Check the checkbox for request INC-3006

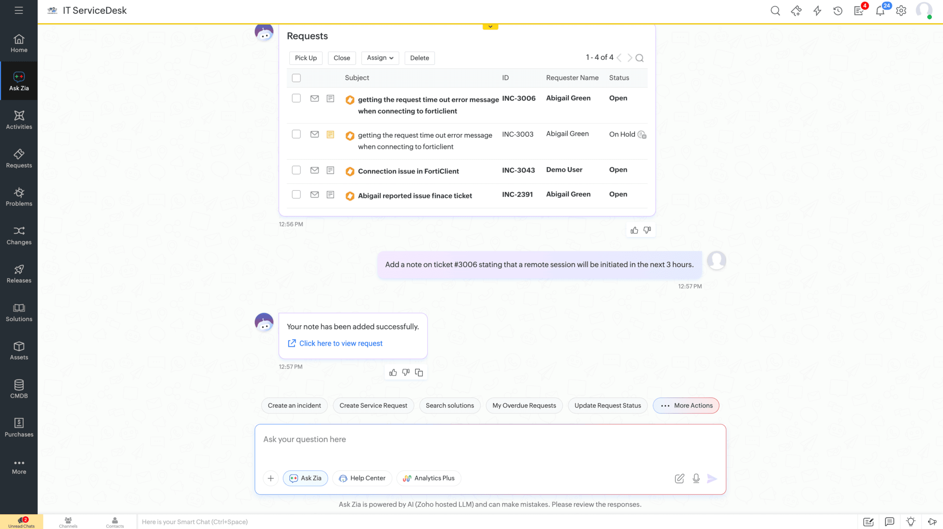[x=296, y=99]
